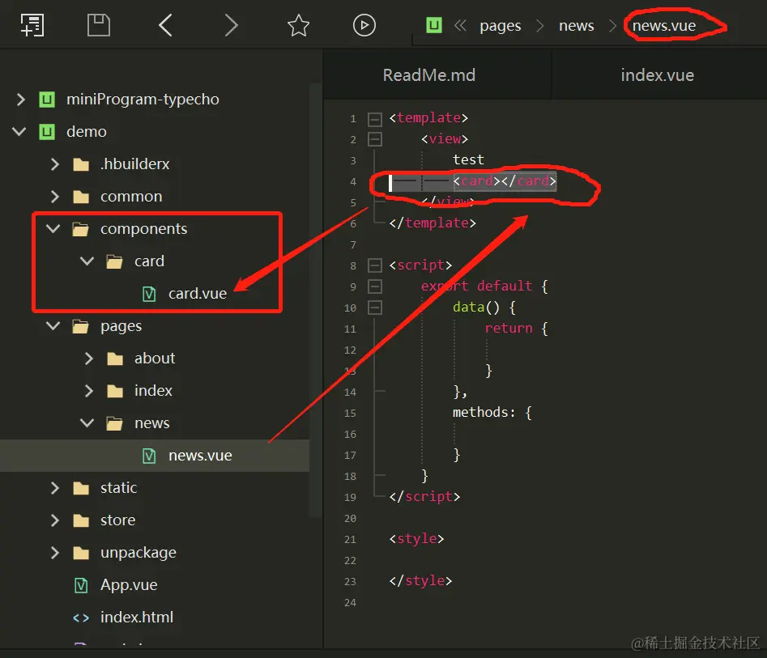
Task: Click the star bookmark icon
Action: (x=298, y=25)
